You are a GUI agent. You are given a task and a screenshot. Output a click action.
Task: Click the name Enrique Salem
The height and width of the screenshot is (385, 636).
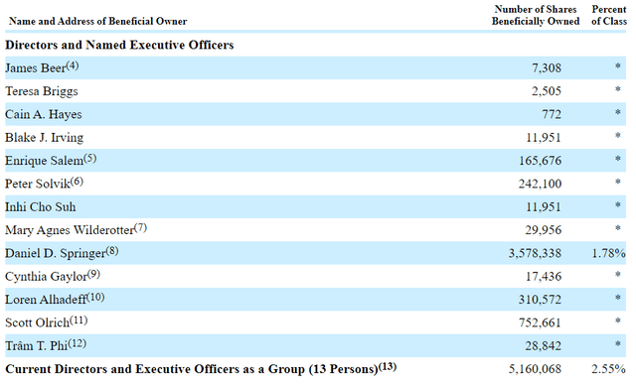point(44,161)
